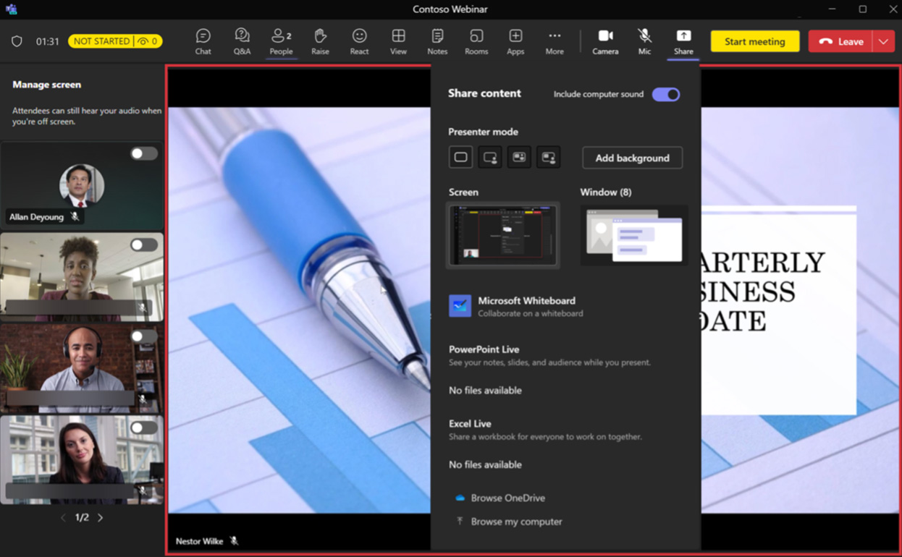
Task: Go to previous participants page
Action: click(63, 518)
